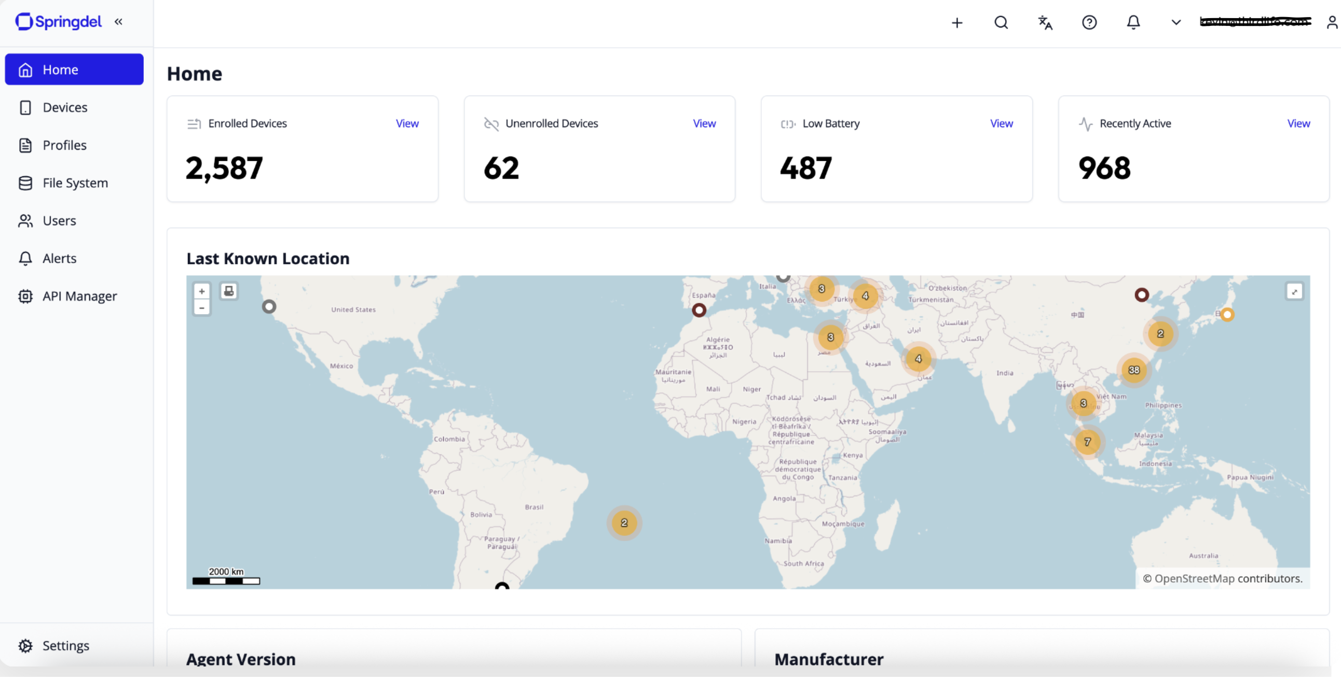1341x680 pixels.
Task: Click the user profile avatar icon
Action: click(1332, 22)
